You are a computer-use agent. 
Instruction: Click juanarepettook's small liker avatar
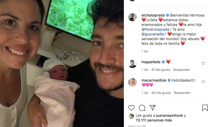(131, 116)
